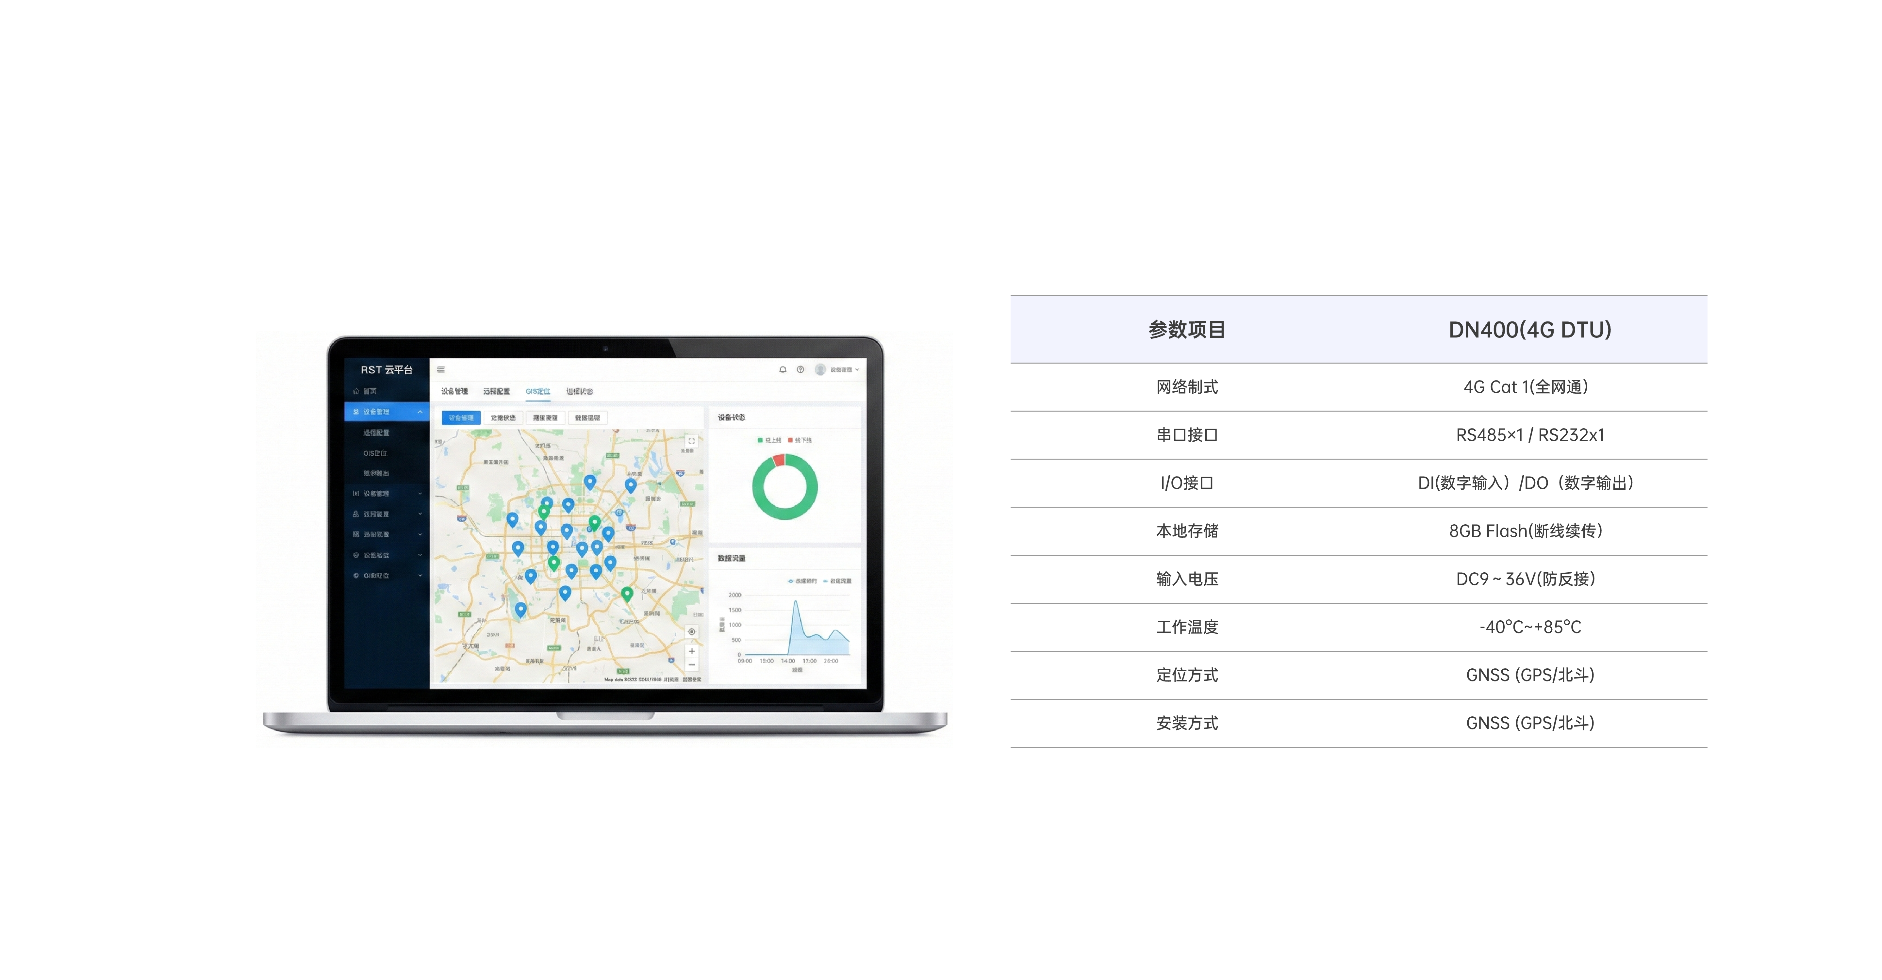Expand the last sidebar group with gear icon

tap(387, 576)
